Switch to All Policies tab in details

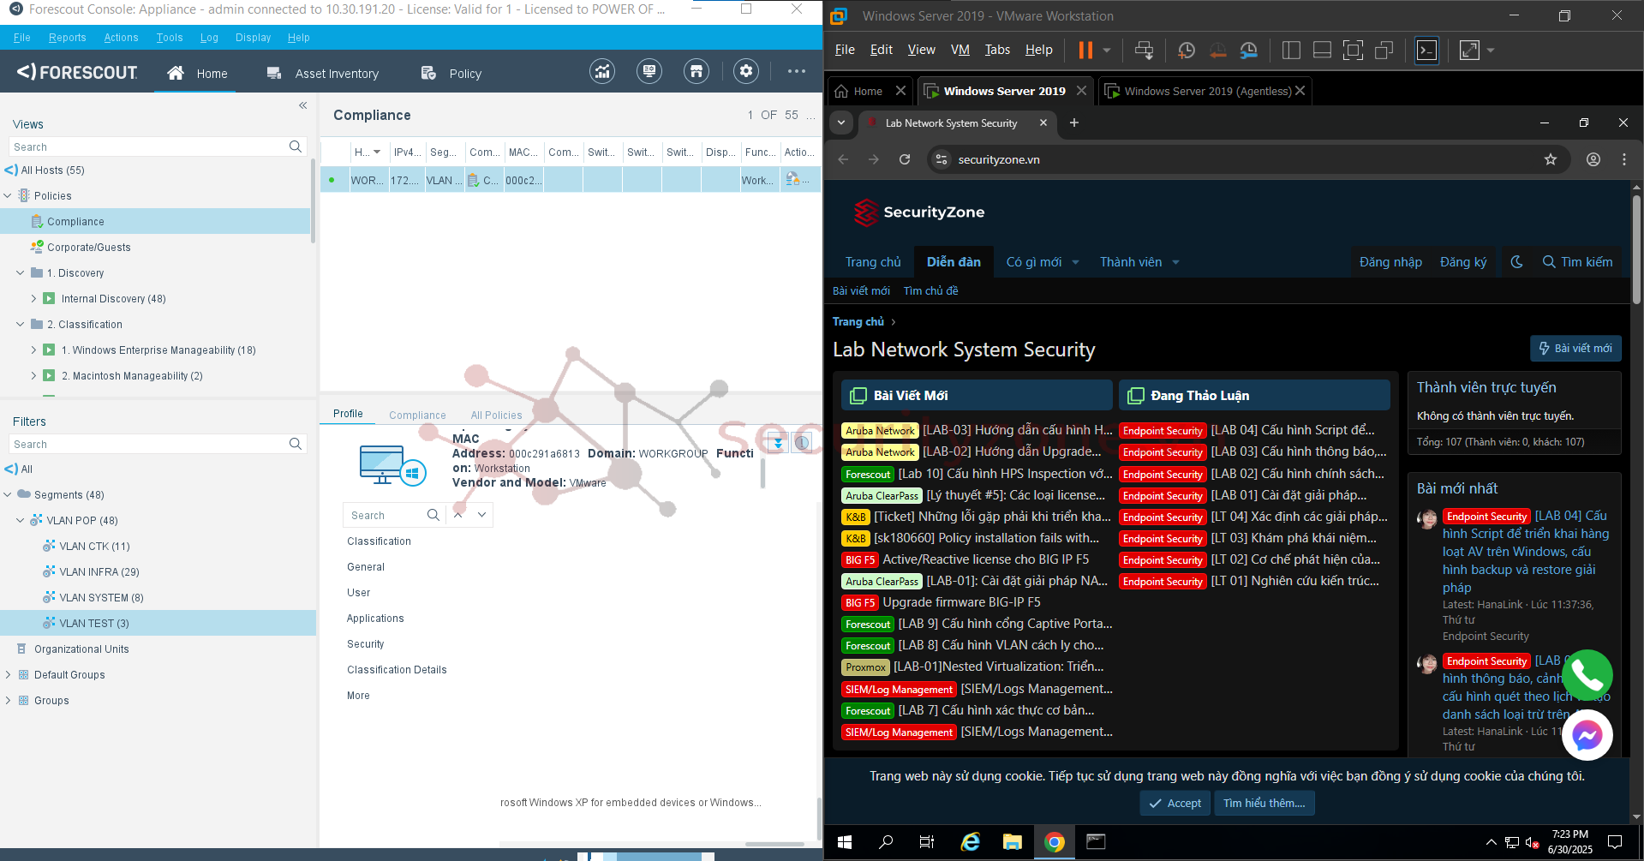tap(496, 416)
